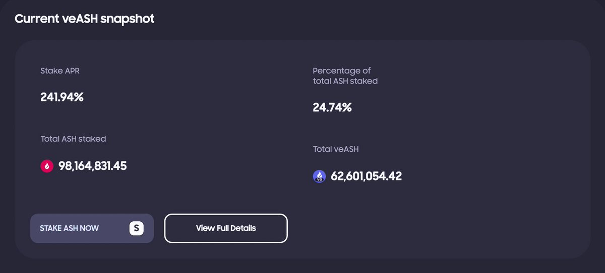This screenshot has width=605, height=273.
Task: Click the white S shortcut badge
Action: (x=137, y=228)
